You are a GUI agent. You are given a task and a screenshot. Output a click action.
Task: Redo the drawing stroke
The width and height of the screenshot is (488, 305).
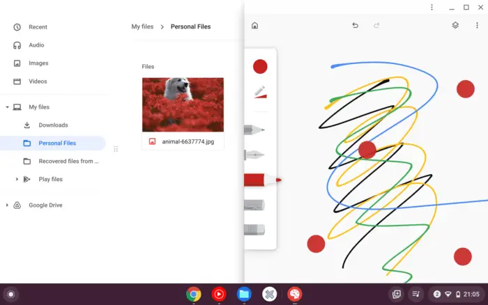(376, 26)
